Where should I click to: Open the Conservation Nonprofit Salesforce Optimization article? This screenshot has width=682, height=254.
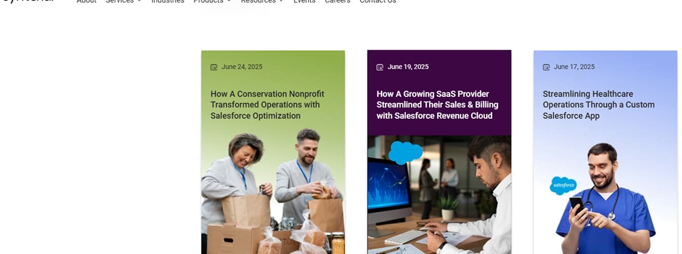pyautogui.click(x=267, y=105)
